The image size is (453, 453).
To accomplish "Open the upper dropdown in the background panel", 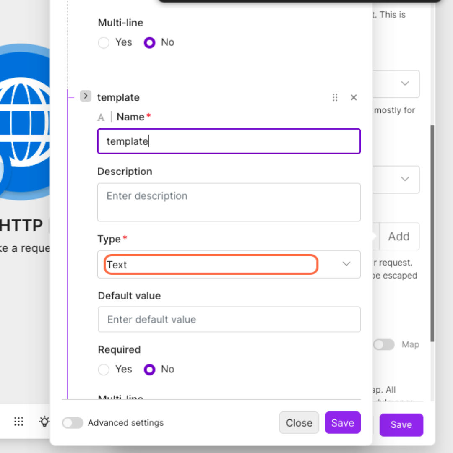I will (396, 84).
